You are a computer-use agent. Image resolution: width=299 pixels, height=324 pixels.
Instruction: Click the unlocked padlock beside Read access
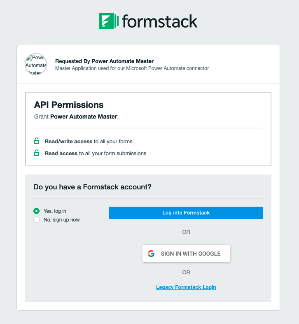pos(37,153)
